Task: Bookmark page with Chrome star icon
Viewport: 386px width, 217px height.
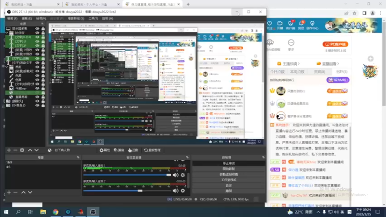Action: (x=355, y=14)
